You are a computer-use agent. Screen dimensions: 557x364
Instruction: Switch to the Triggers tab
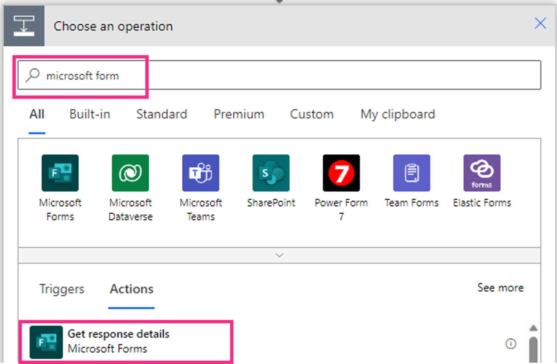(x=62, y=289)
